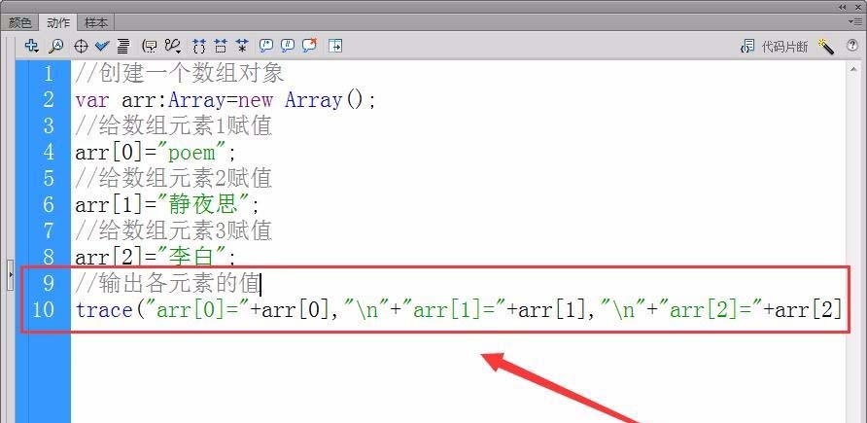Screen dimensions: 867x423
Task: Click line number 4 in the gutter
Action: [x=49, y=152]
